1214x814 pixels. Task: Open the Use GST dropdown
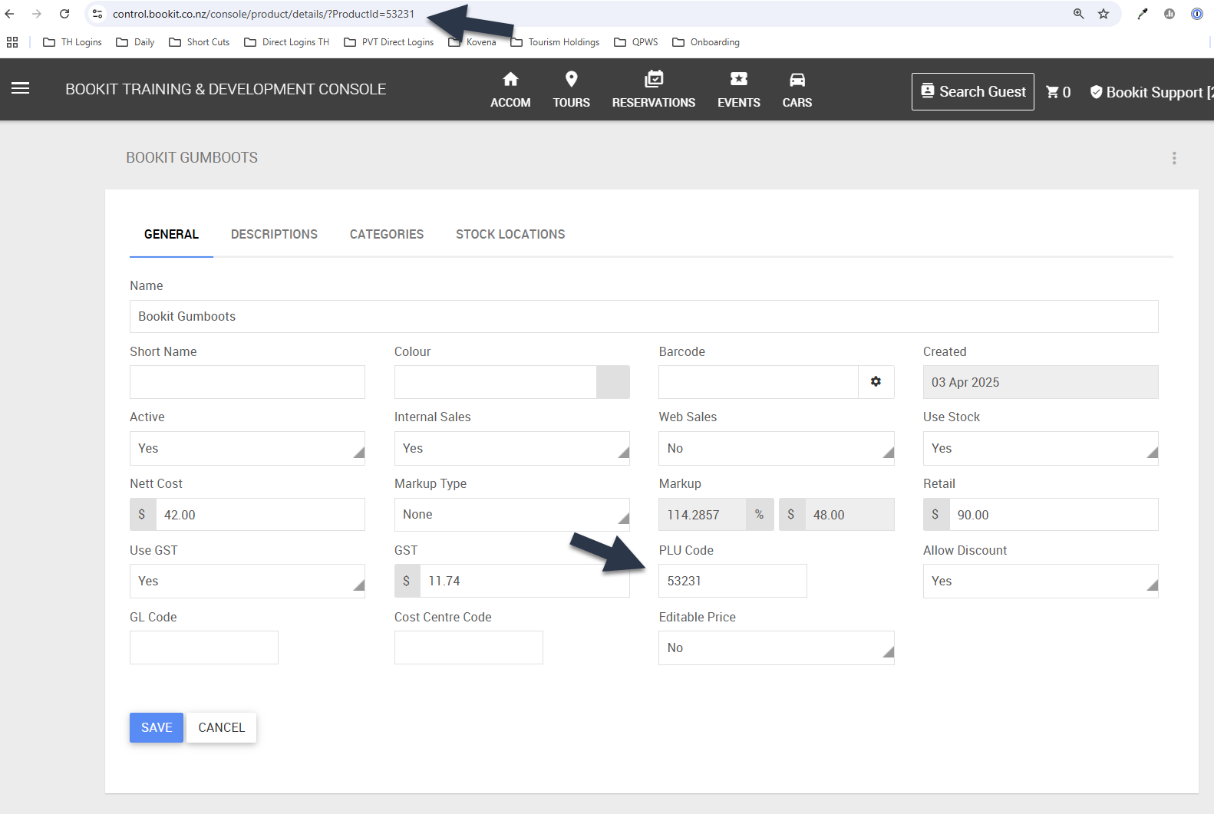[x=247, y=582]
